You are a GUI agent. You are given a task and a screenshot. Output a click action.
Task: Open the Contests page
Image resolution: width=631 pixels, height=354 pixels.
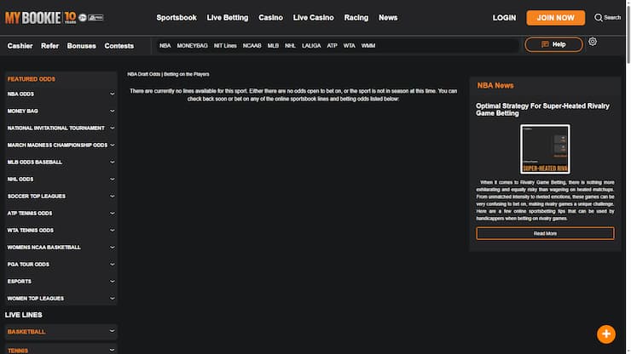(119, 46)
